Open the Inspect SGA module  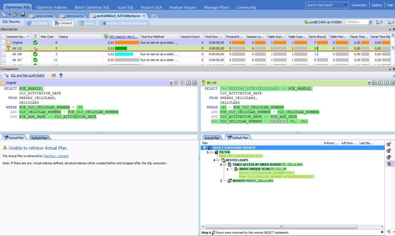pos(151,7)
